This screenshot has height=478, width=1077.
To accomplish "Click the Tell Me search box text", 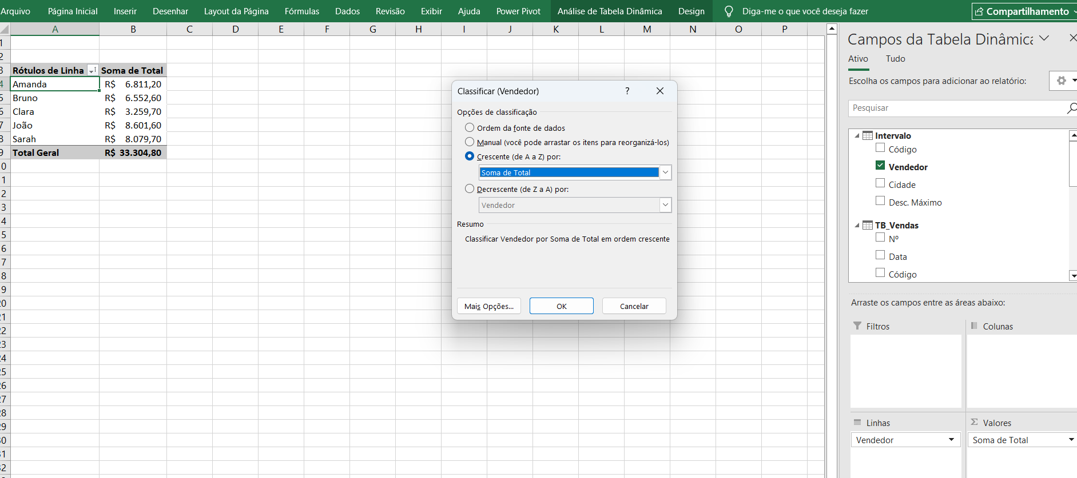I will click(x=805, y=11).
